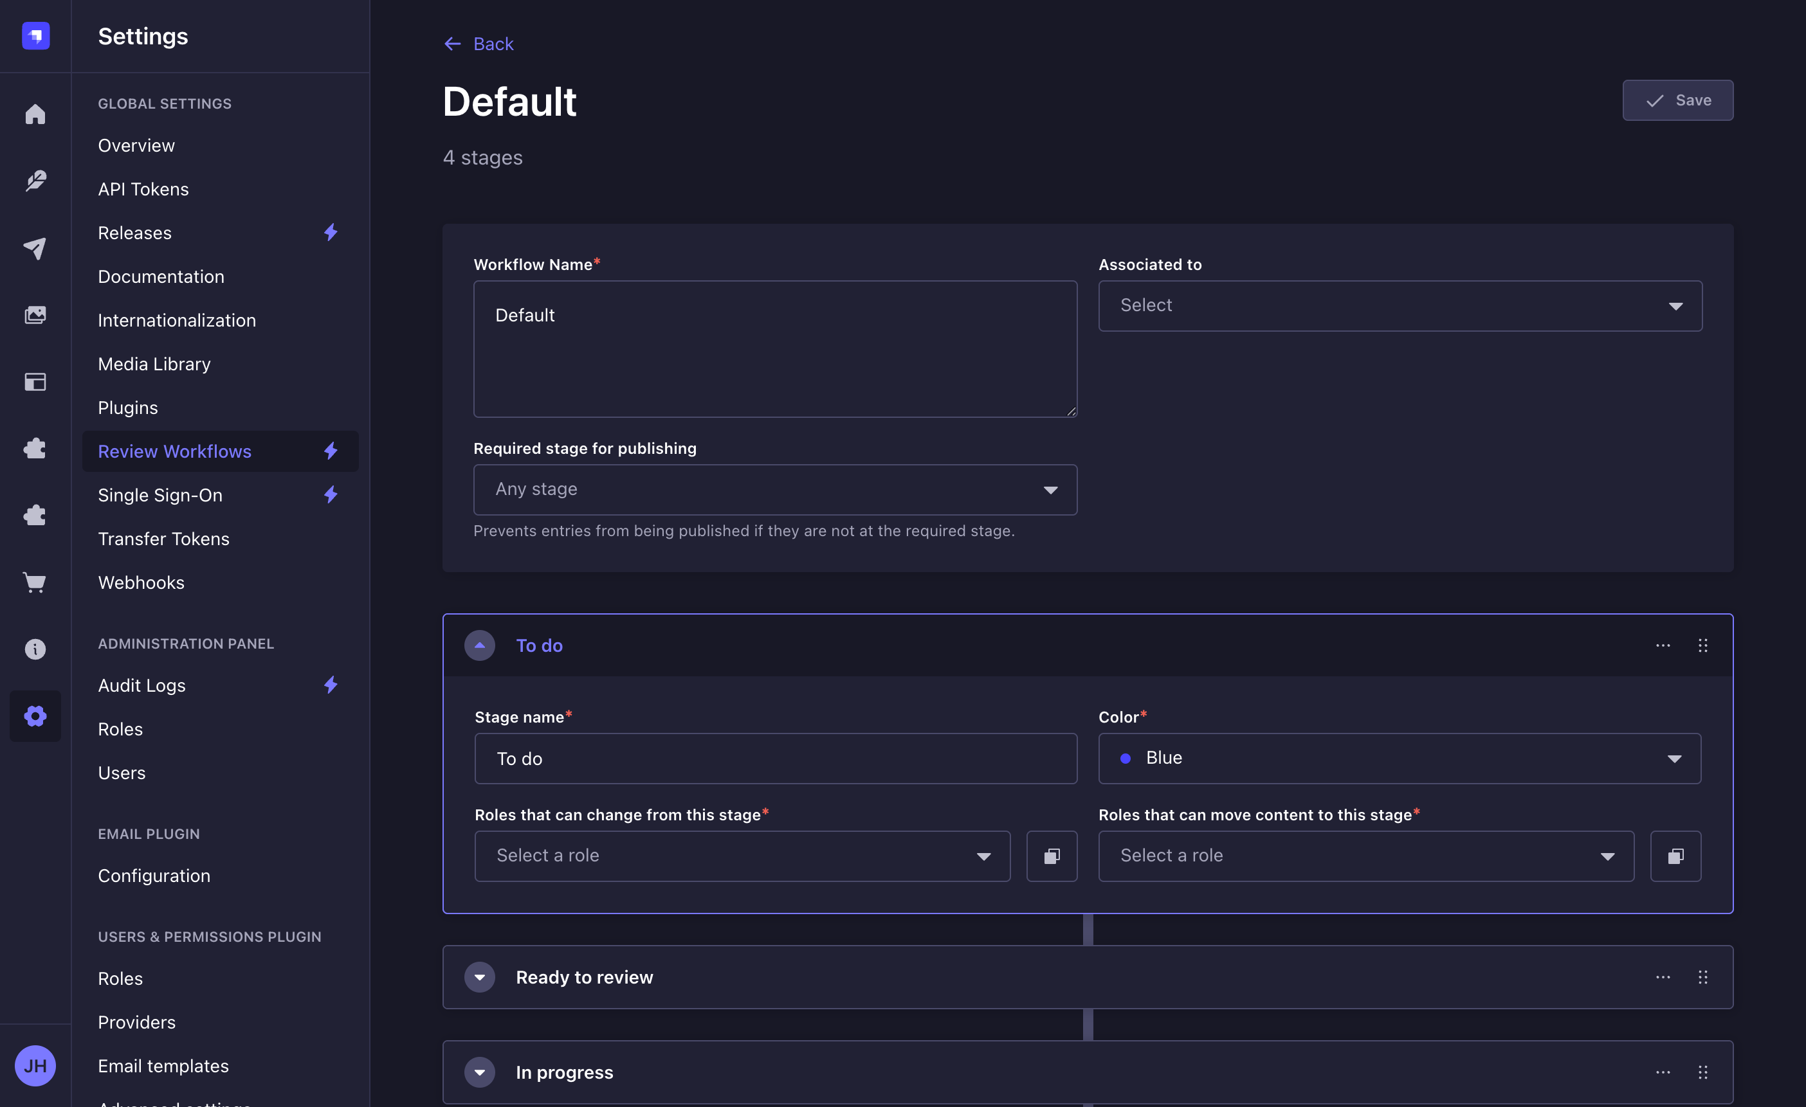Open the Blue color picker
The image size is (1806, 1107).
(x=1400, y=759)
